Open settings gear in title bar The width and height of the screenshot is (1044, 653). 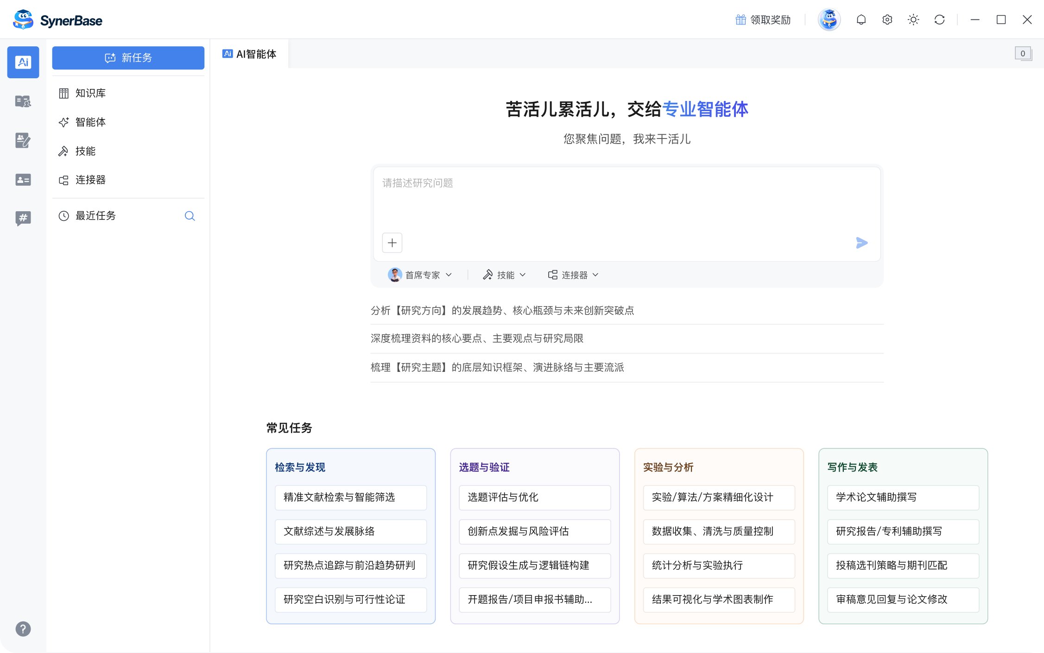[x=887, y=20]
